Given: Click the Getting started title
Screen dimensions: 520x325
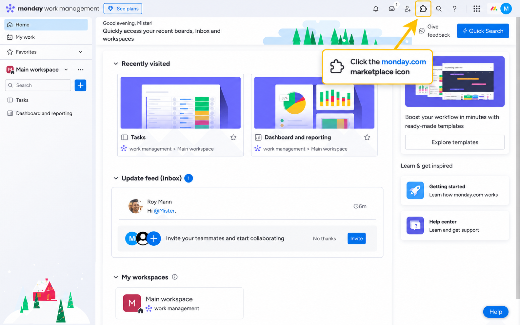Looking at the screenshot, I should pyautogui.click(x=447, y=186).
